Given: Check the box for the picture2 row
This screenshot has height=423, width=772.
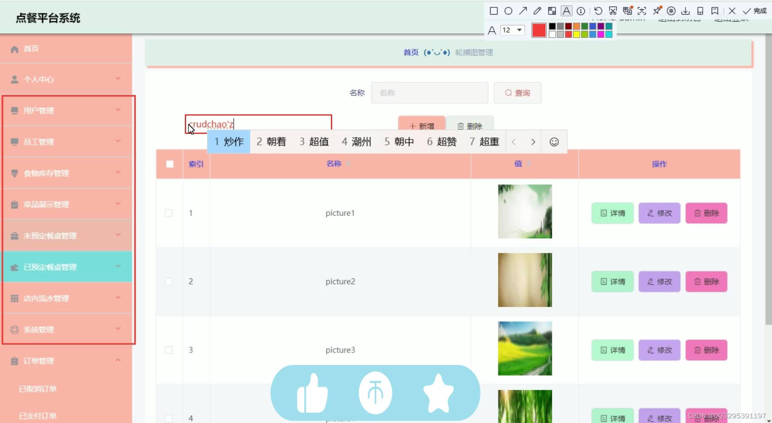Looking at the screenshot, I should 169,282.
